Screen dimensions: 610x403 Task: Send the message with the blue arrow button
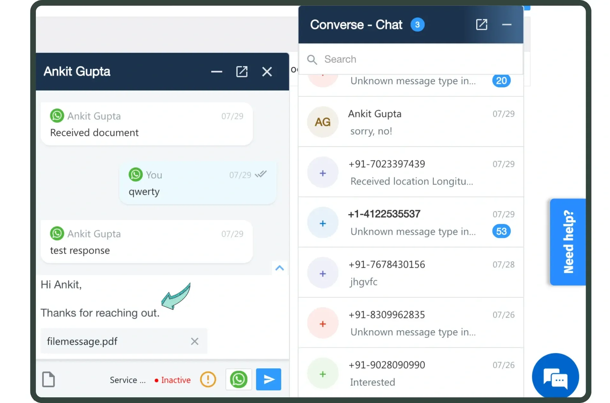click(268, 380)
